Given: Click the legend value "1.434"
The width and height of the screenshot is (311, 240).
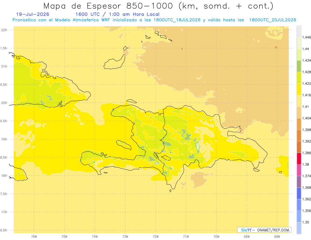Looking at the screenshot, I should tap(307, 60).
